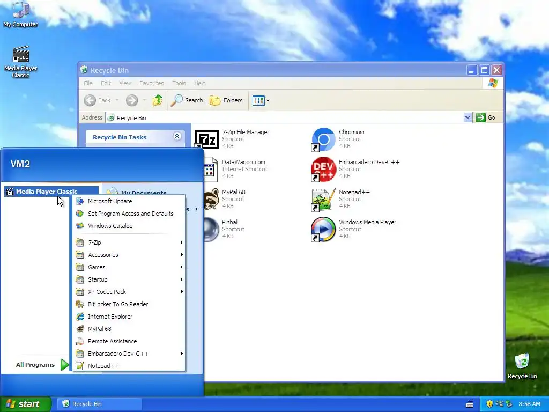Click the Recycle Bin window title icon
Image resolution: width=549 pixels, height=412 pixels.
[83, 70]
